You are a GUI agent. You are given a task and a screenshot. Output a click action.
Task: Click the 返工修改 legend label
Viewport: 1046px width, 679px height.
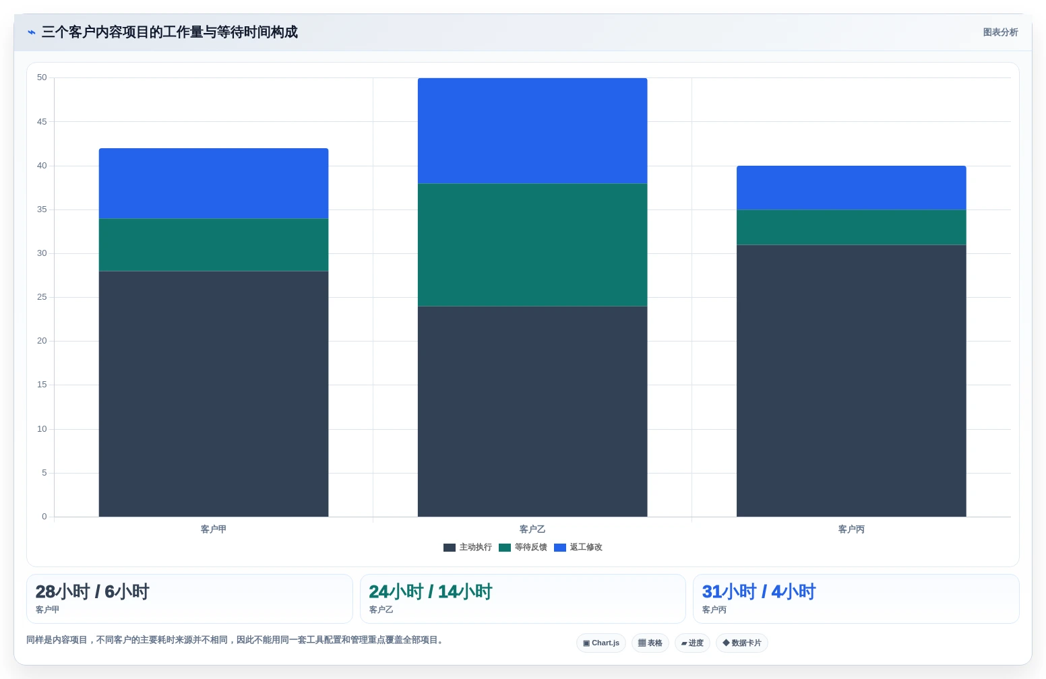(x=586, y=548)
